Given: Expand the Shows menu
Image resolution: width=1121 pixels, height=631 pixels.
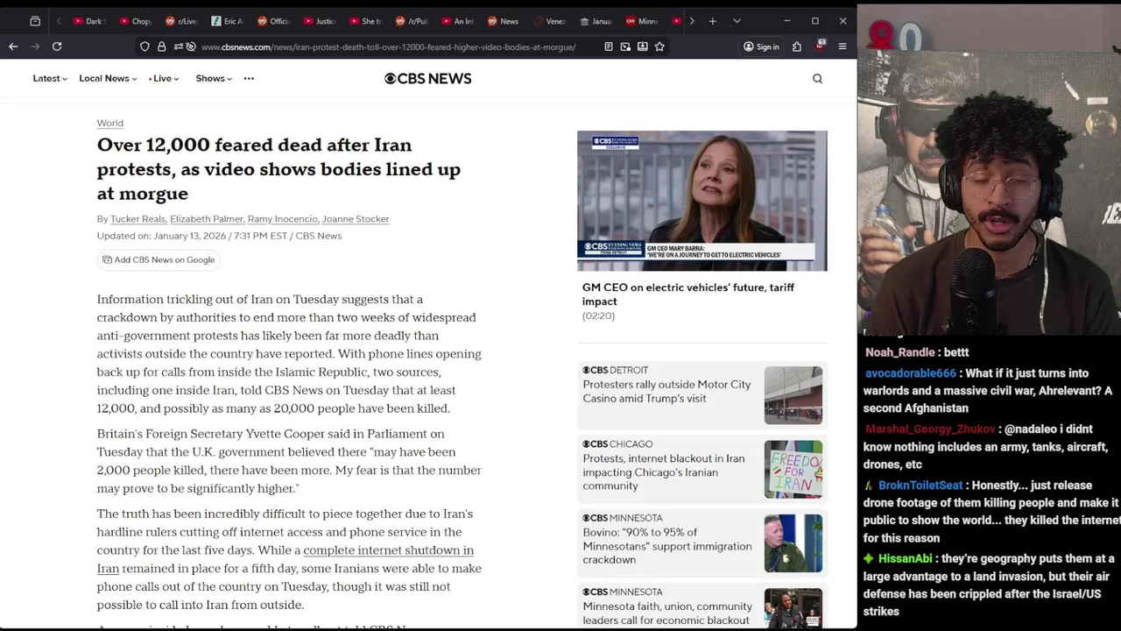Looking at the screenshot, I should pos(214,79).
